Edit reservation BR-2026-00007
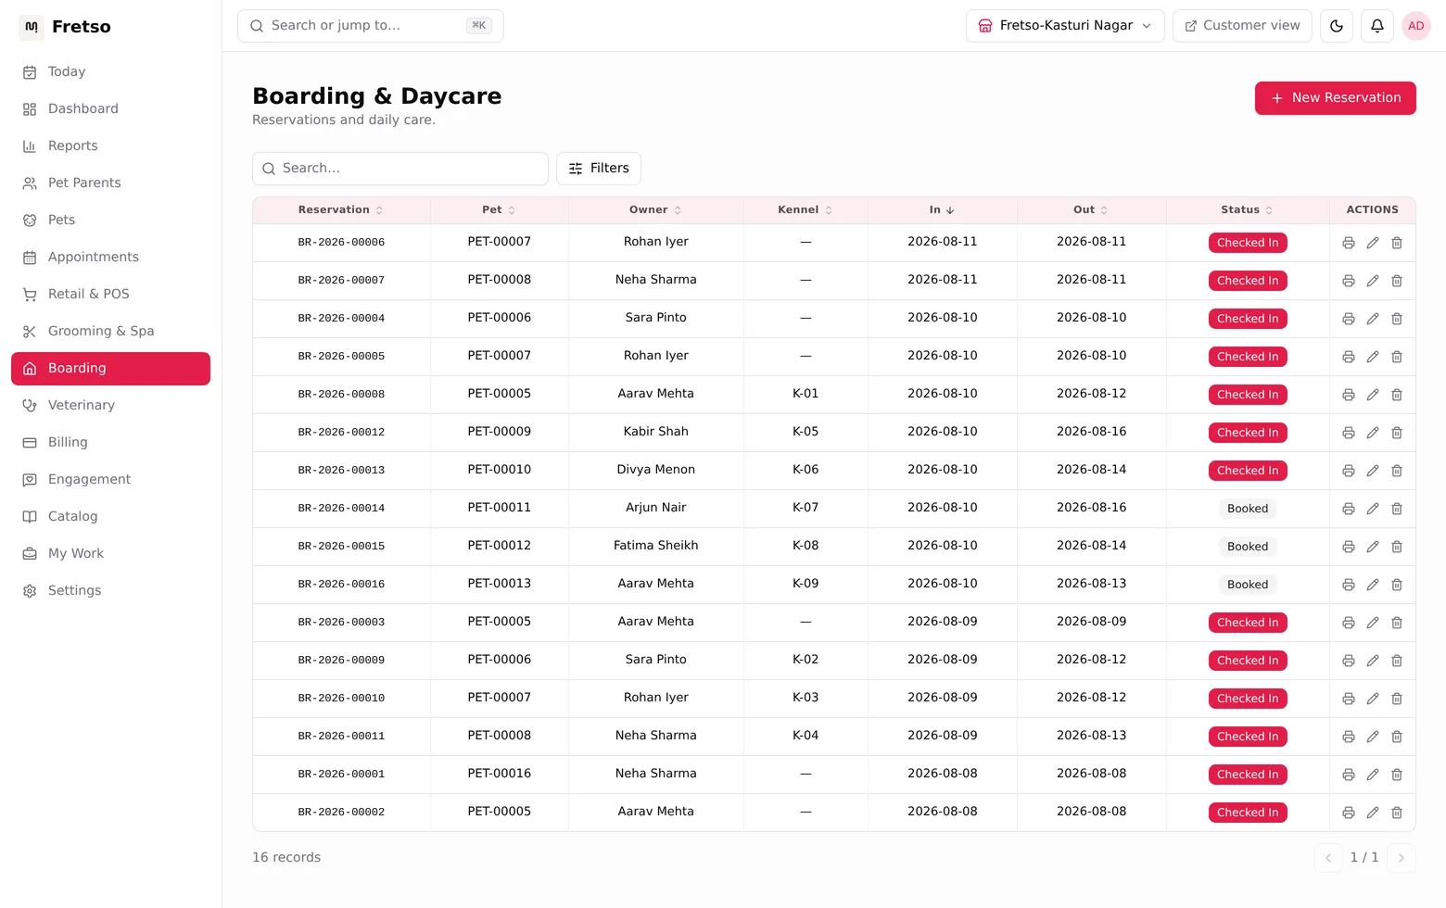 pyautogui.click(x=1373, y=281)
